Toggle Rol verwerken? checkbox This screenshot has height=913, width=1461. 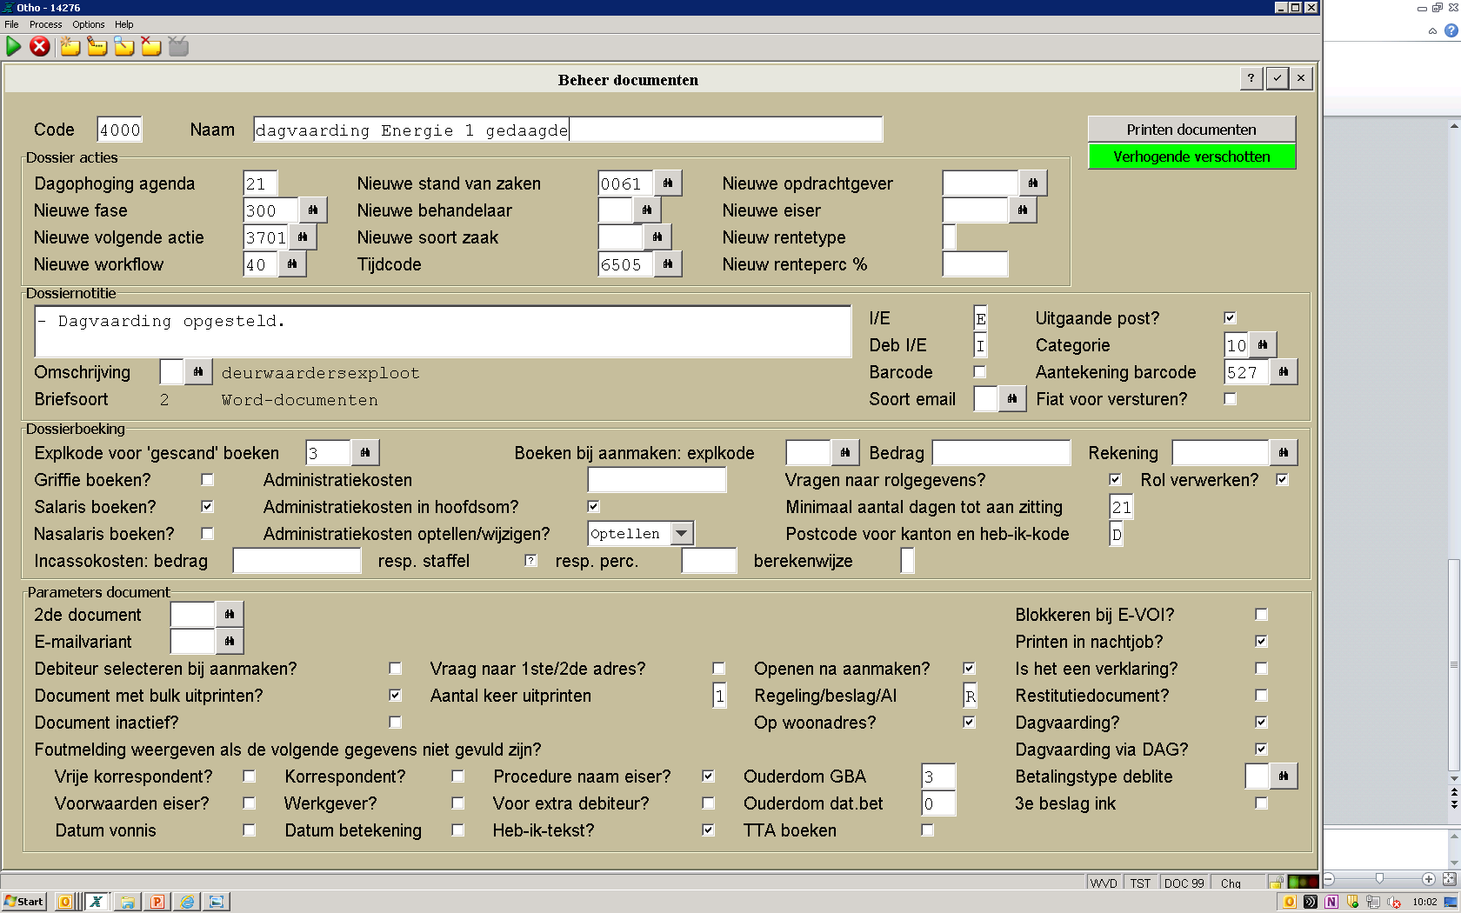tap(1282, 480)
